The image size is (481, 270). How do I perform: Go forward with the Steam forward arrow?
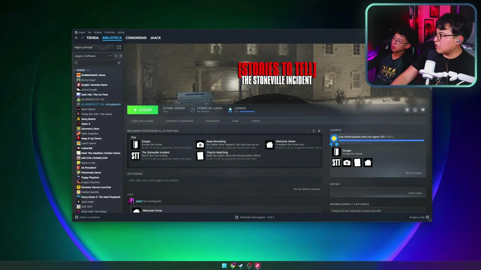[x=82, y=38]
